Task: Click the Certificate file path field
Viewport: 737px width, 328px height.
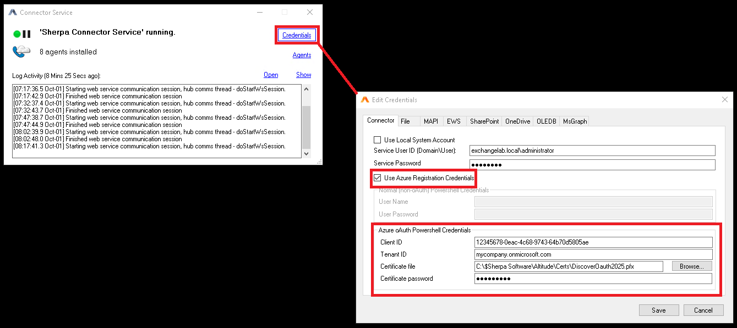Action: click(x=569, y=266)
